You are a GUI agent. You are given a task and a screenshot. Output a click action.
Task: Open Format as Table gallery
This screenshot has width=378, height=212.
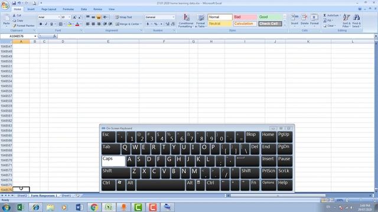pyautogui.click(x=201, y=21)
